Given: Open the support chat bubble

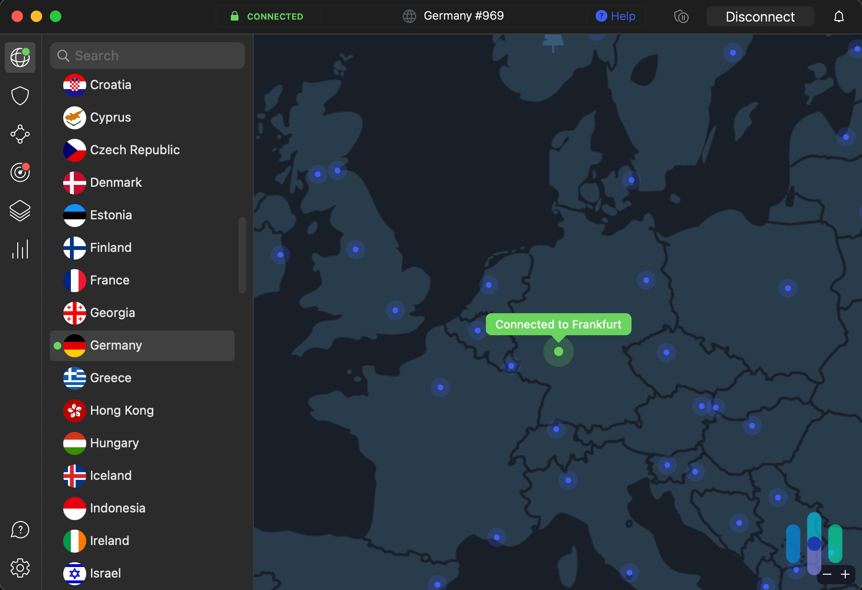Looking at the screenshot, I should (x=20, y=530).
